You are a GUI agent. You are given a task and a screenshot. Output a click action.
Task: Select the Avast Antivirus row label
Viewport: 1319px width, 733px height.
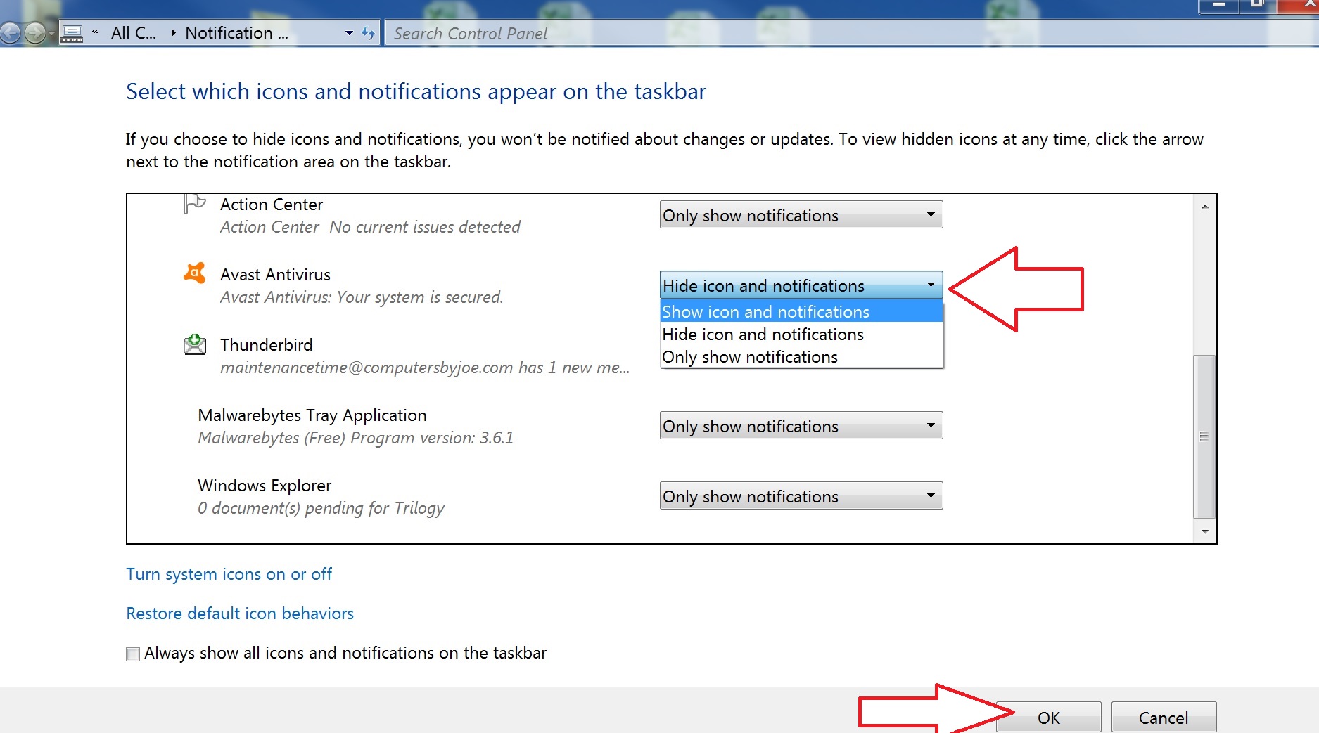click(x=275, y=275)
